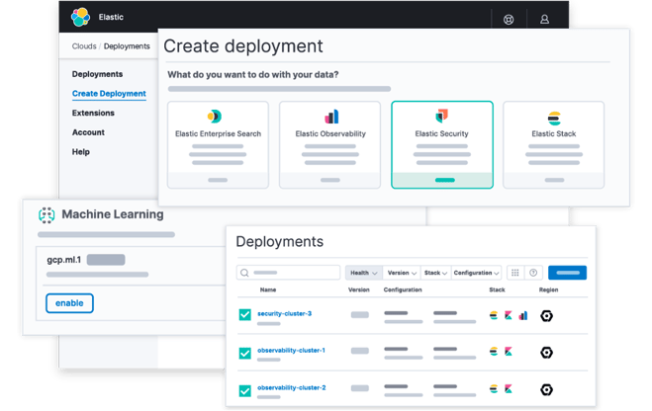652x411 pixels.
Task: Open the Health filter dropdown
Action: coord(362,273)
